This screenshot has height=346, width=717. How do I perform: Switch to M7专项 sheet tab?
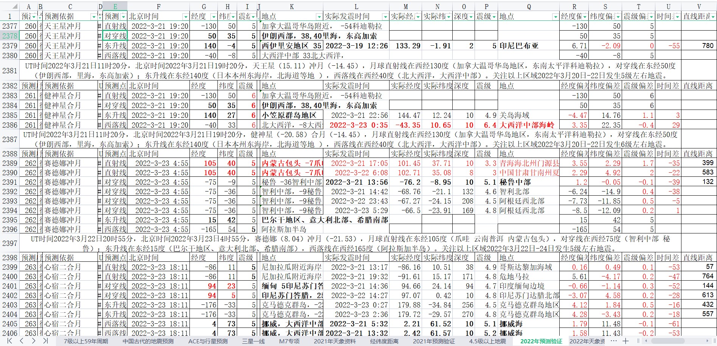point(289,341)
